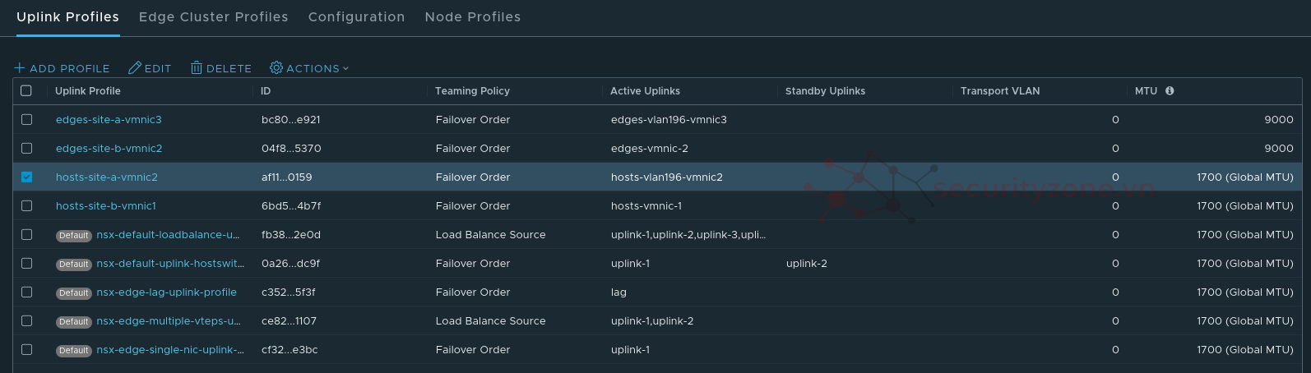
Task: Click the Transport VLAN column header
Action: click(999, 91)
